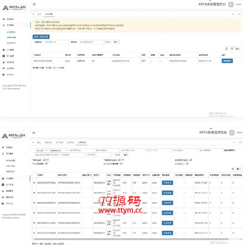Click admin username link on agent-list page

pos(238,4)
